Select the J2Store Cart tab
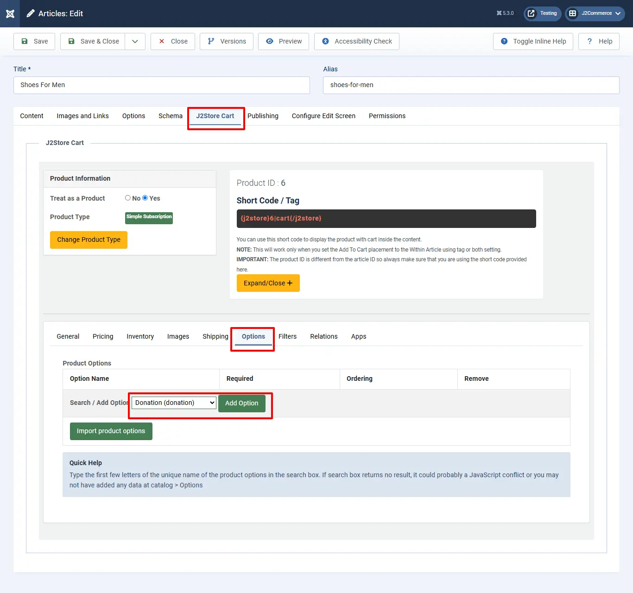This screenshot has width=633, height=593. coord(215,116)
